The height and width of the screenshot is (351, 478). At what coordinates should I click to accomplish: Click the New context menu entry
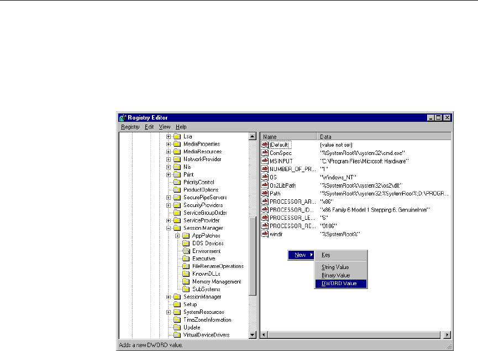[301, 255]
